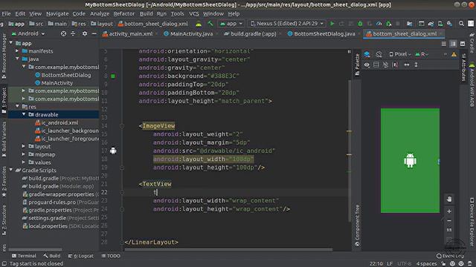Click the Orientation for Preview icon
Screen dimensions: 476x267
click(379, 54)
